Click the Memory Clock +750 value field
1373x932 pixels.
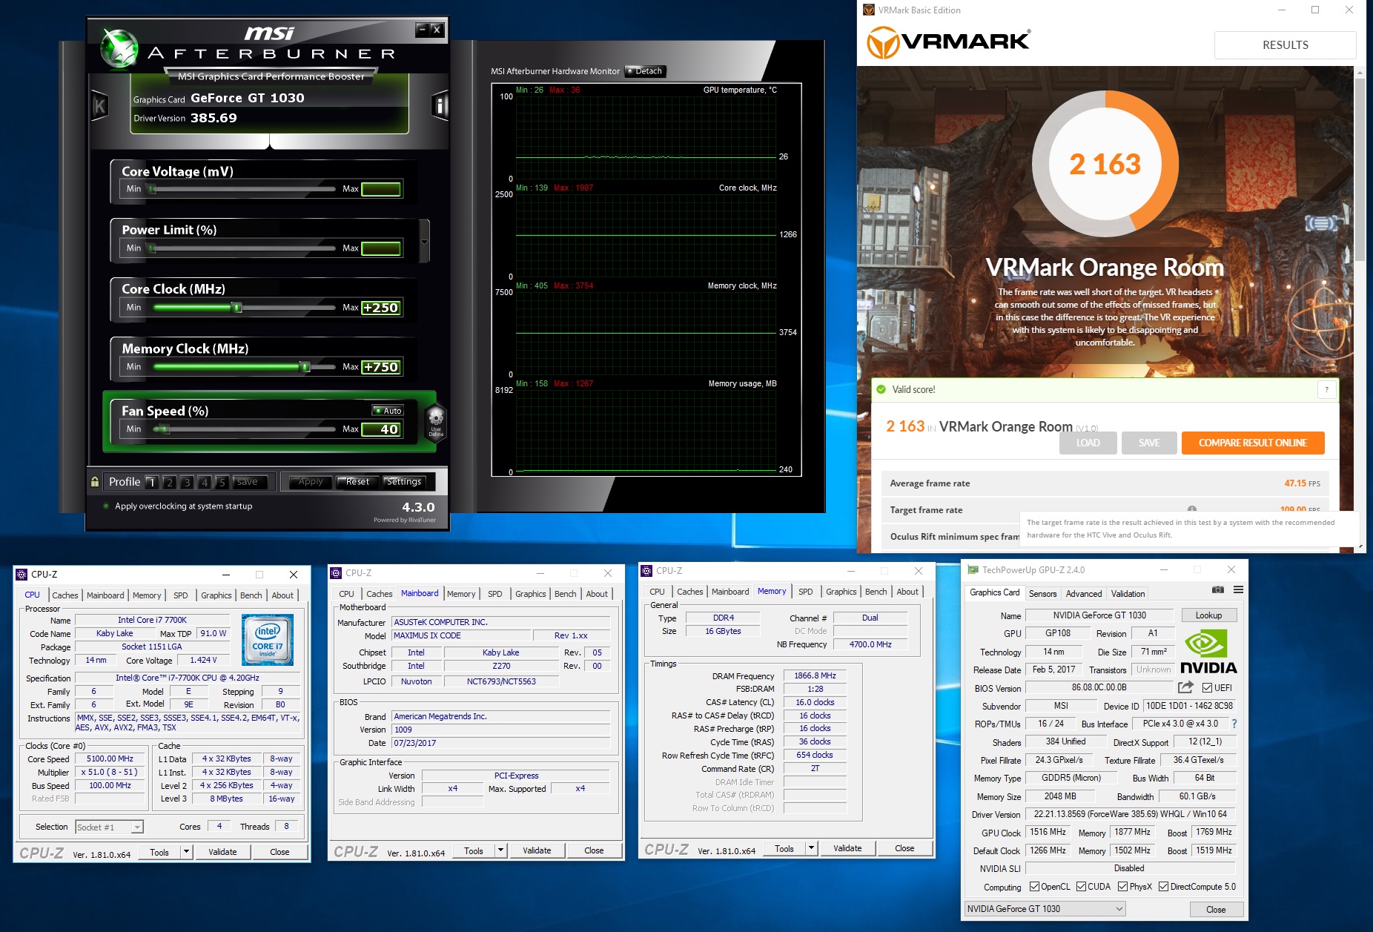[381, 367]
